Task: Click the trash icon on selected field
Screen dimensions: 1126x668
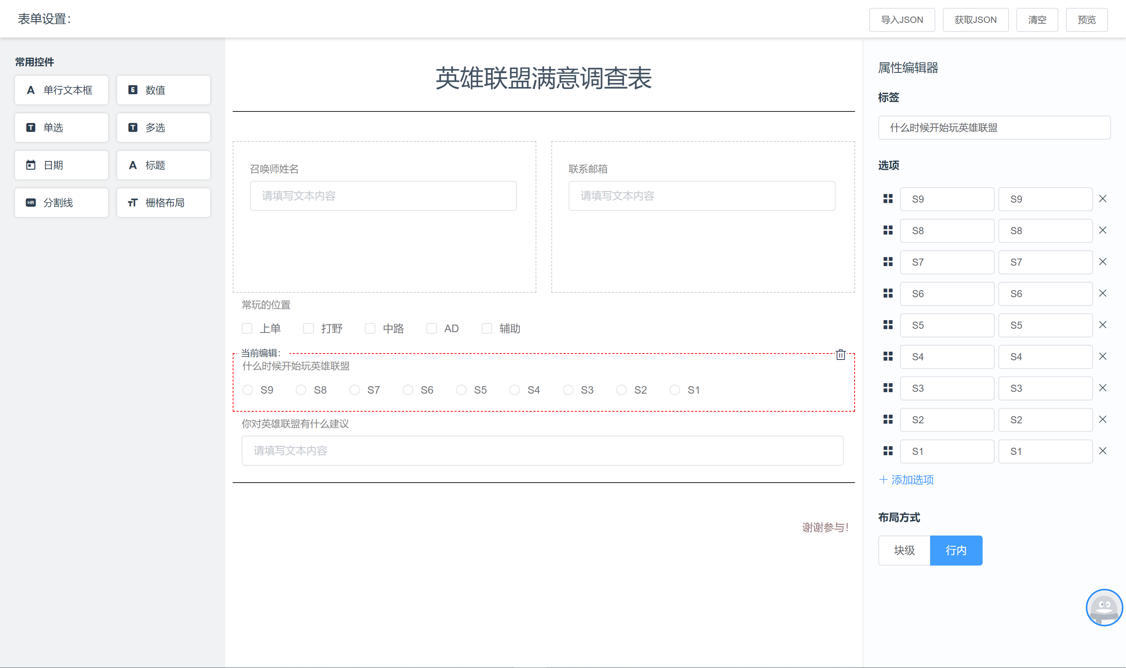Action: pos(840,355)
